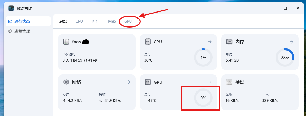306x116 pixels.
Task: Click the CPU chip icon on CPU card
Action: 148,42
